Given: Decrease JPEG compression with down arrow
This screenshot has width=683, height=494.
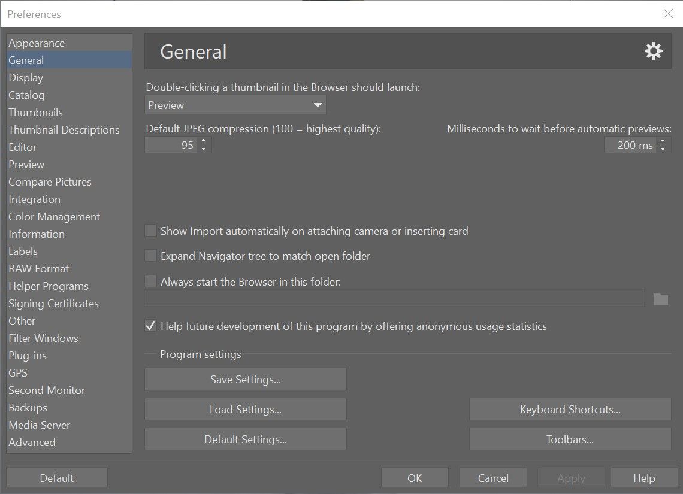Looking at the screenshot, I should tap(204, 148).
